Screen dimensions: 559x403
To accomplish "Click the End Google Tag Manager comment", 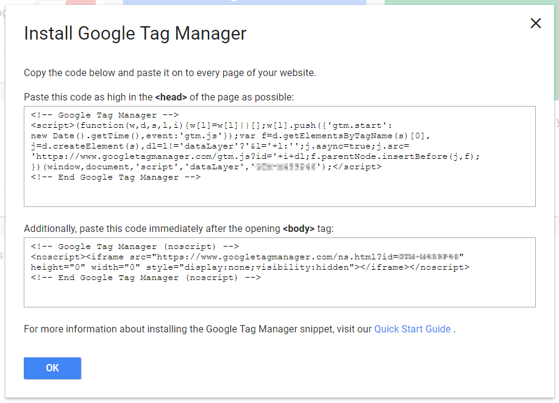I will click(x=115, y=177).
